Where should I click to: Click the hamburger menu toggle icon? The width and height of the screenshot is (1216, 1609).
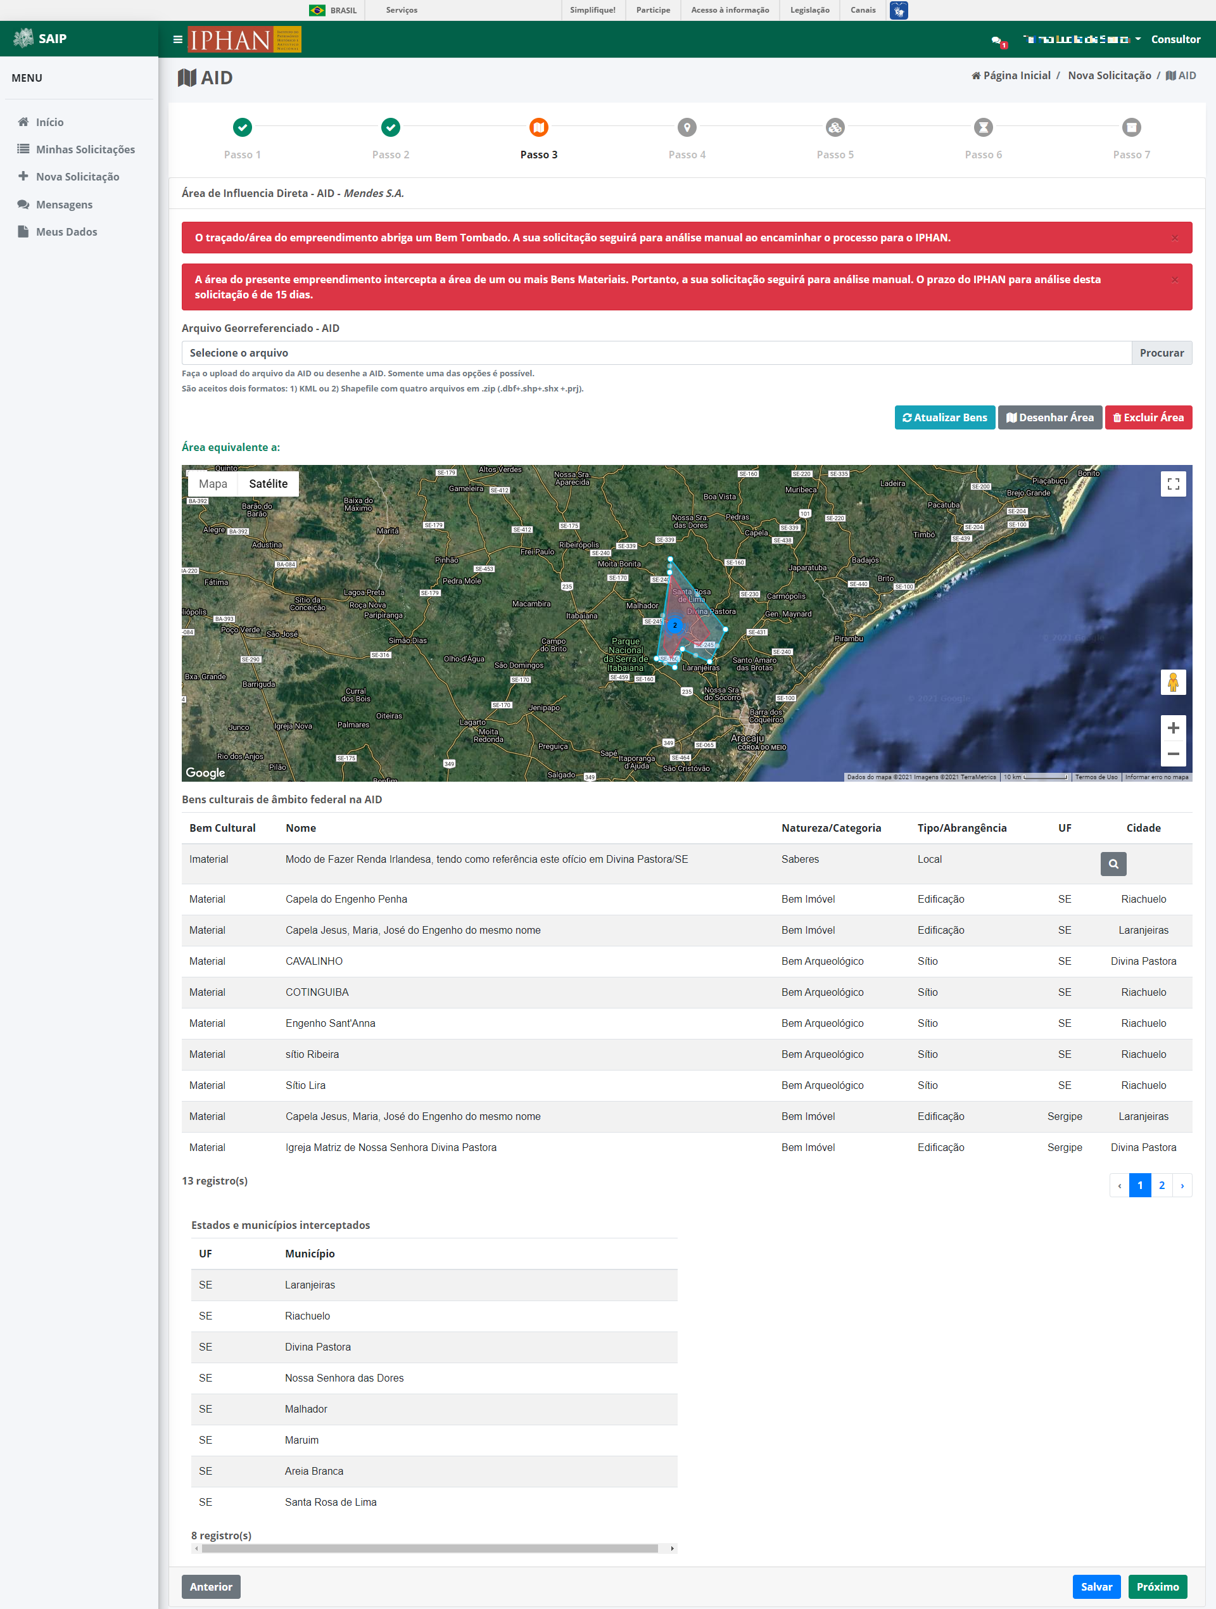pyautogui.click(x=177, y=39)
